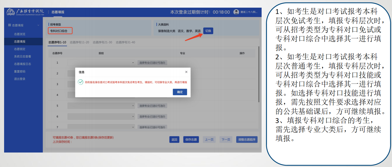Click the 确定 button in the dialog
The image size is (392, 167).
(180, 92)
